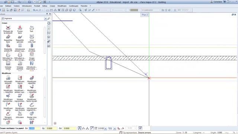The height and width of the screenshot is (134, 238).
Task: Select the Linie cota, text tool
Action: tap(32, 39)
